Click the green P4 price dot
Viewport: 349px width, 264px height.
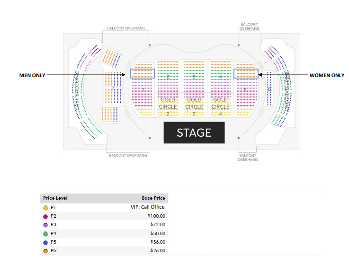[x=45, y=234]
